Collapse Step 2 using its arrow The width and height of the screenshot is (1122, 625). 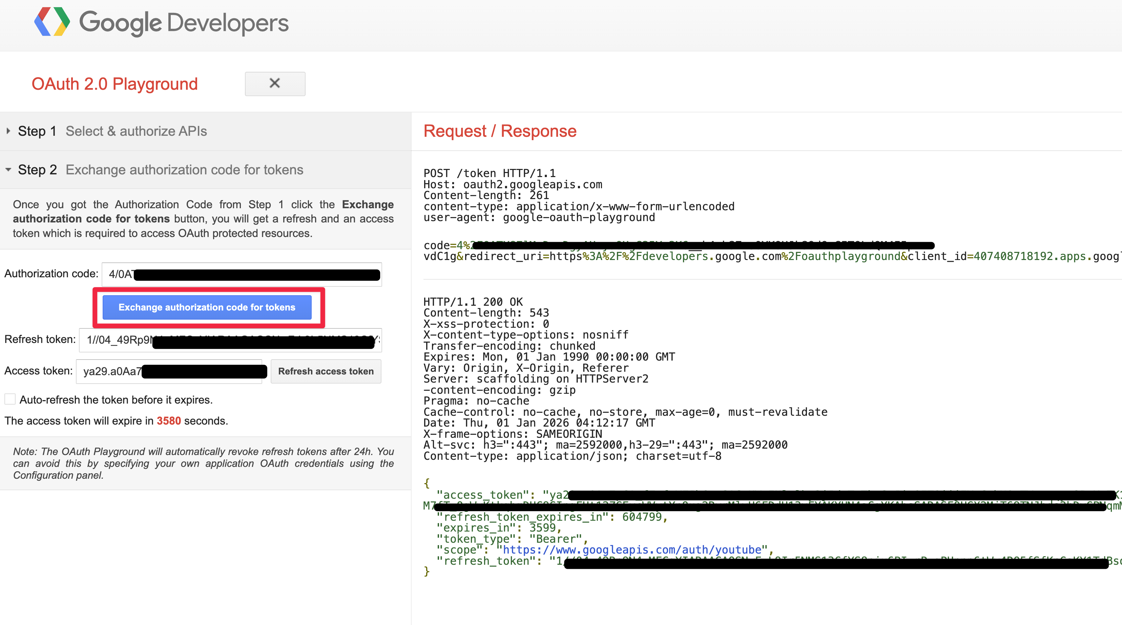coord(8,170)
